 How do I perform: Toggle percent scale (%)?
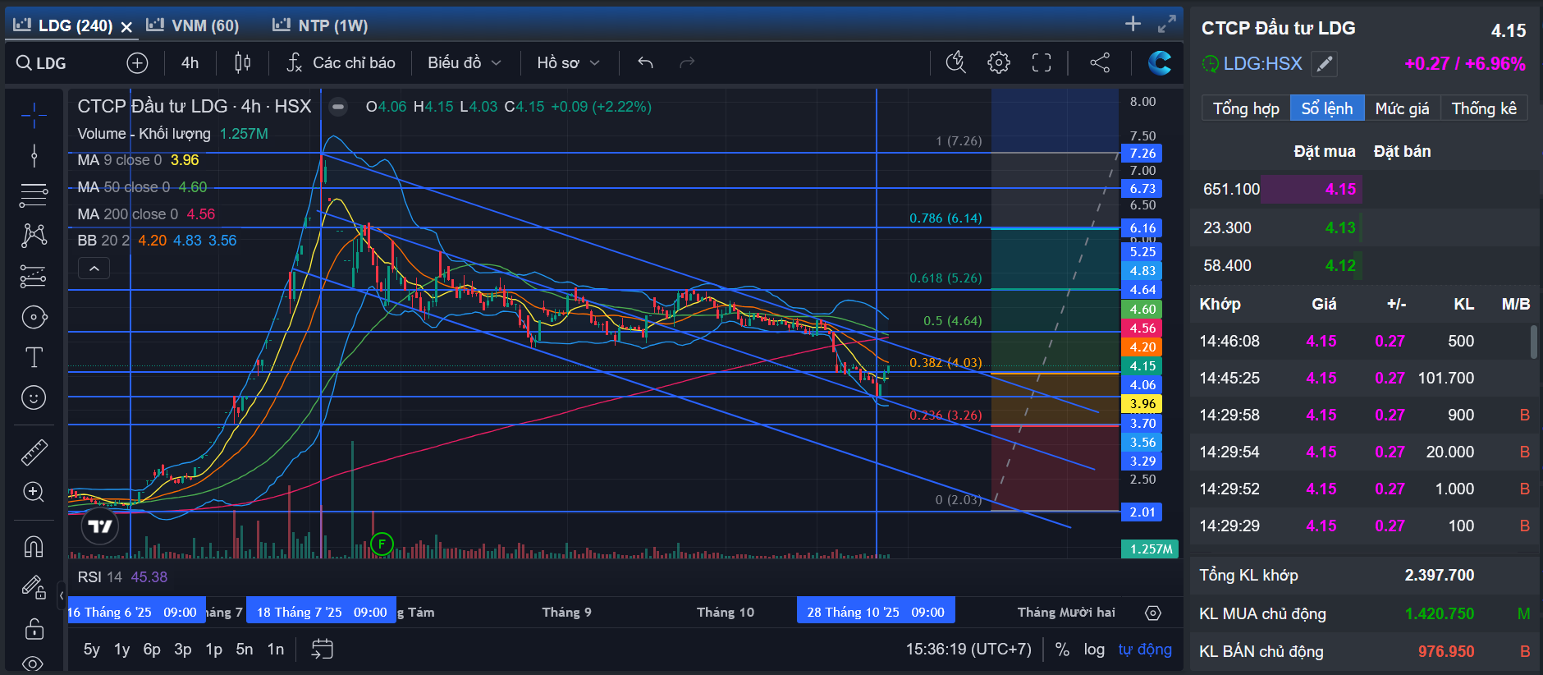tap(1062, 650)
